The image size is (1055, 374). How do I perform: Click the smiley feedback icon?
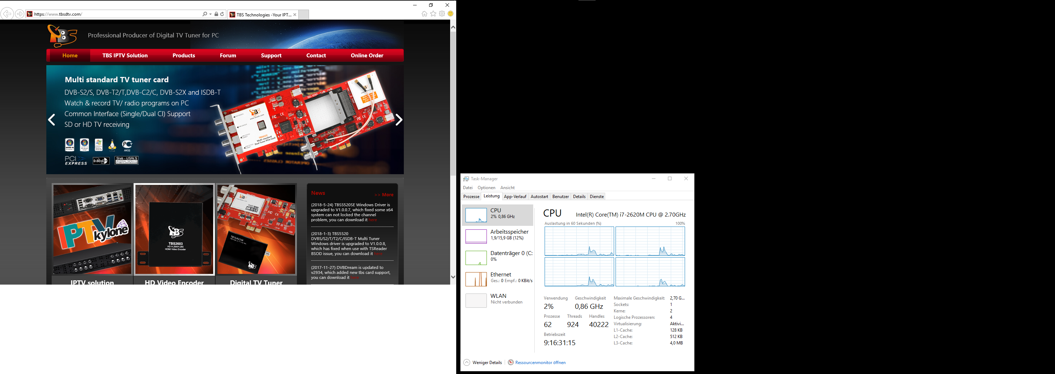451,14
